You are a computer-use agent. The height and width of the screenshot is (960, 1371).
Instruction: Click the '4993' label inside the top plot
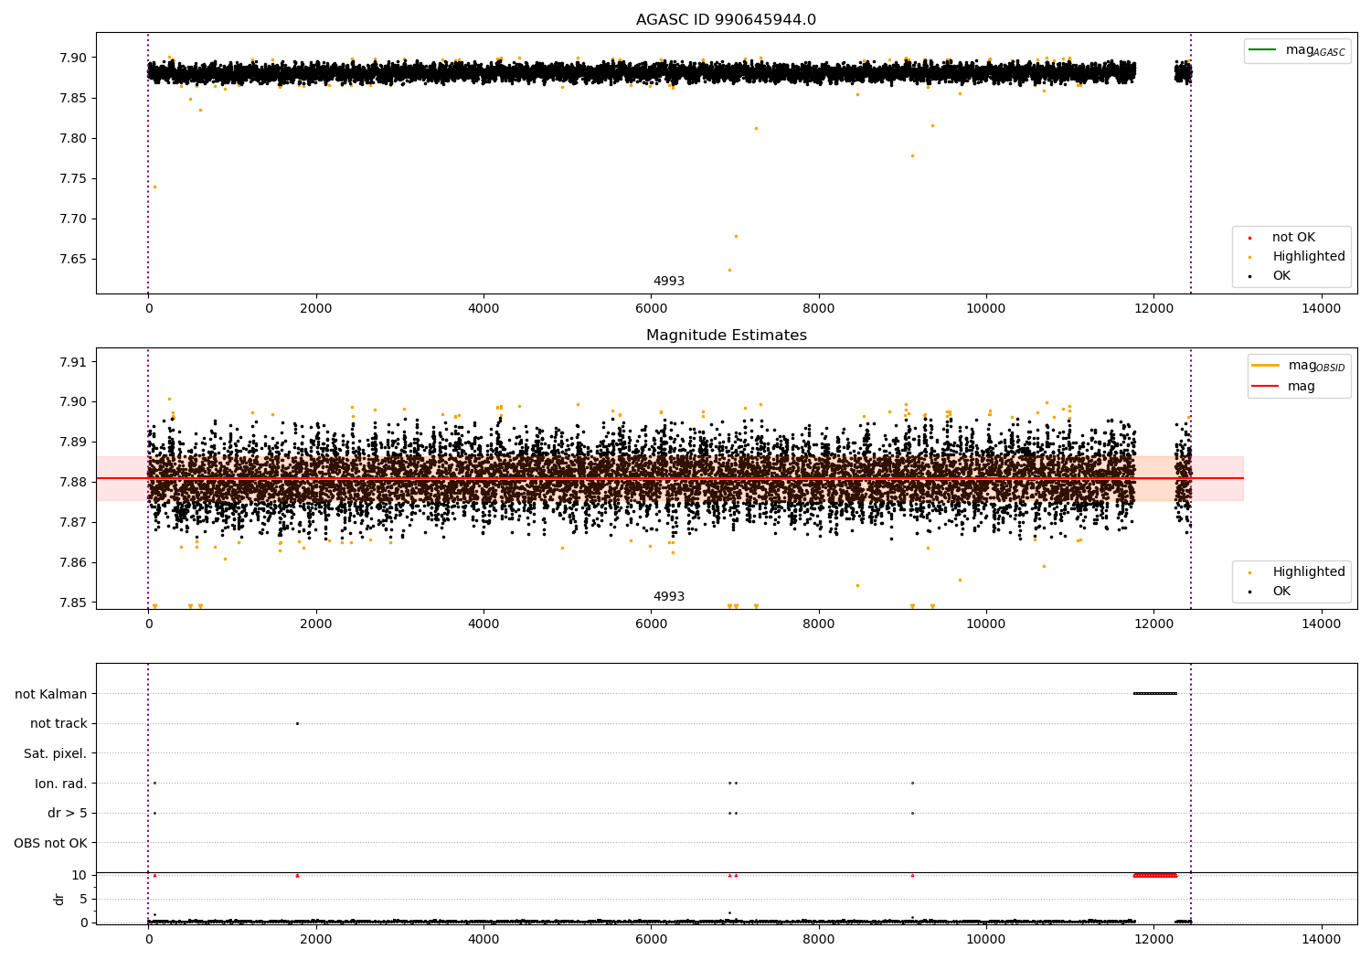pyautogui.click(x=668, y=282)
